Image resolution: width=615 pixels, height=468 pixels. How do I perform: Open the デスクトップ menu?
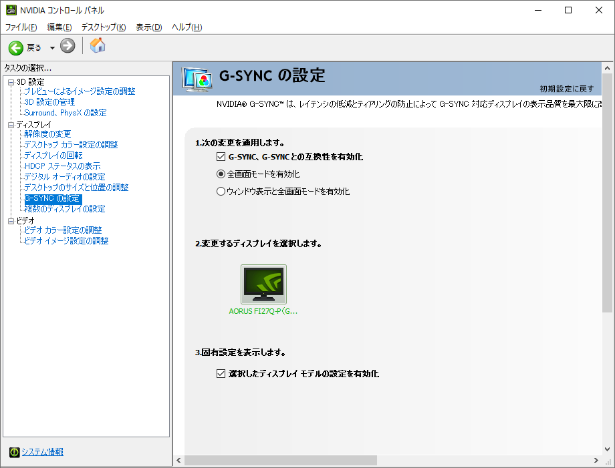(103, 27)
